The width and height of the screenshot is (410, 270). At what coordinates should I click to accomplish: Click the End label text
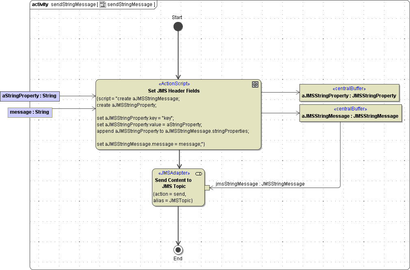click(x=178, y=259)
